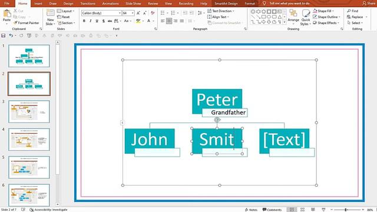Image resolution: width=377 pixels, height=212 pixels.
Task: Switch to the Design tab
Action: pos(68,4)
